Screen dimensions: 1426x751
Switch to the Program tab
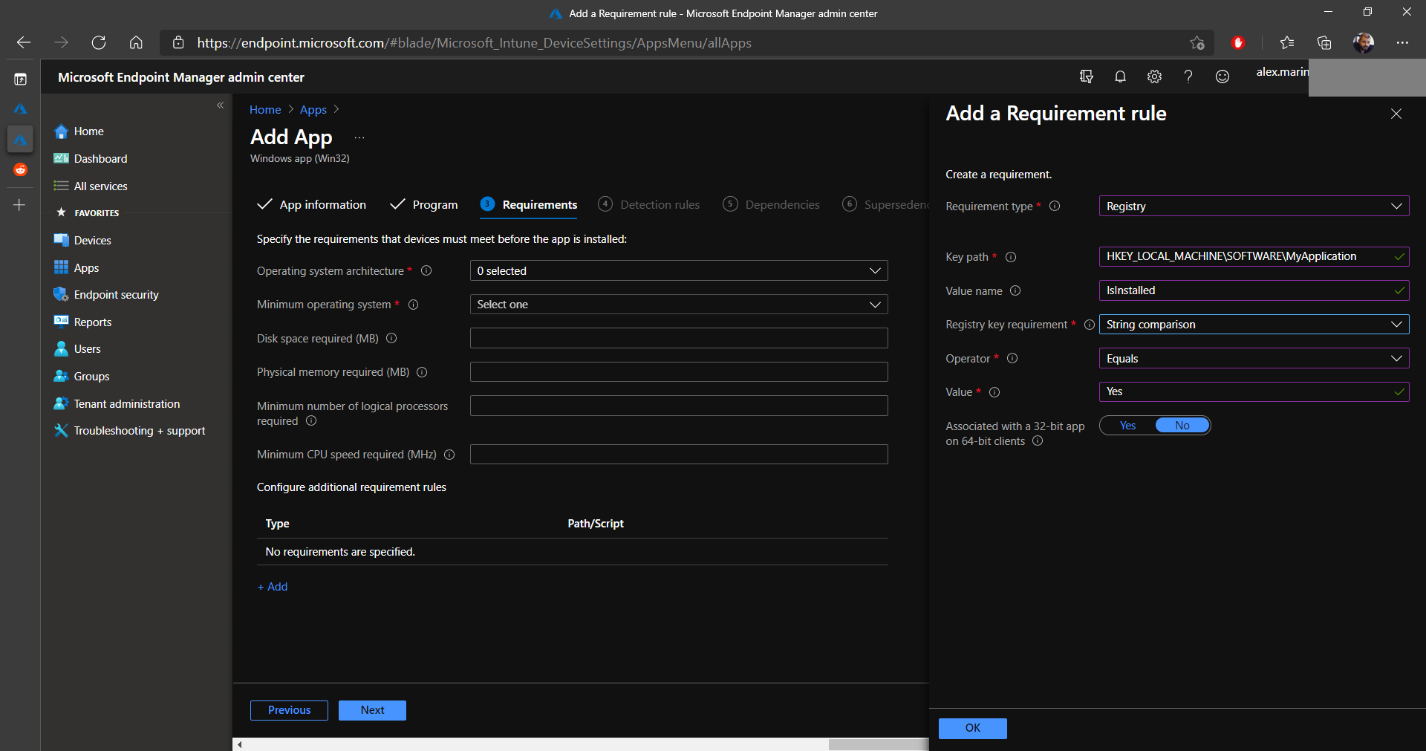434,205
